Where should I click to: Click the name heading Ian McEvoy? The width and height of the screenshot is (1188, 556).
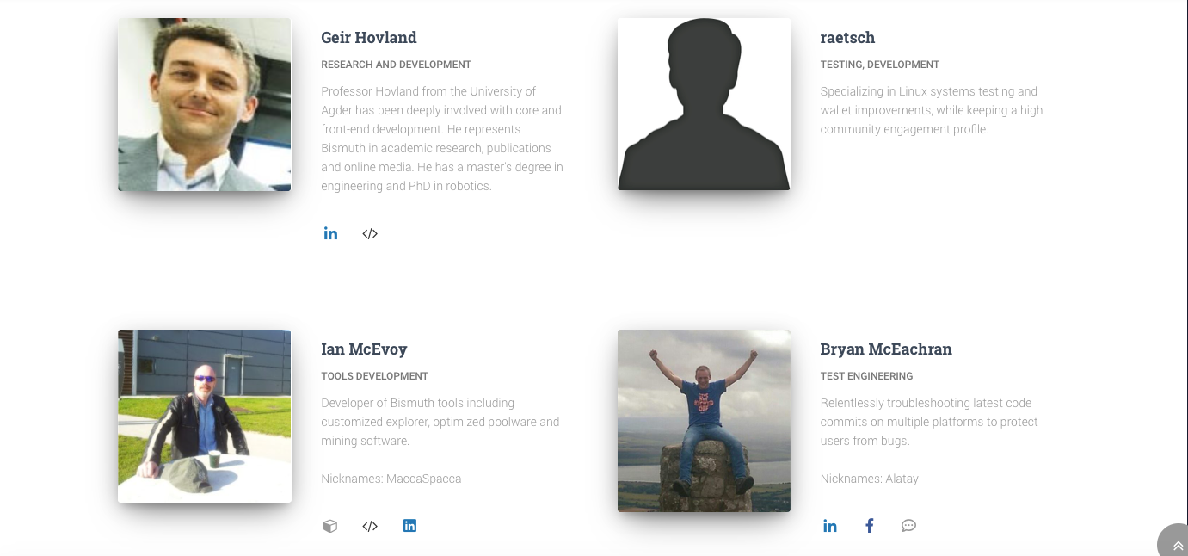point(364,349)
